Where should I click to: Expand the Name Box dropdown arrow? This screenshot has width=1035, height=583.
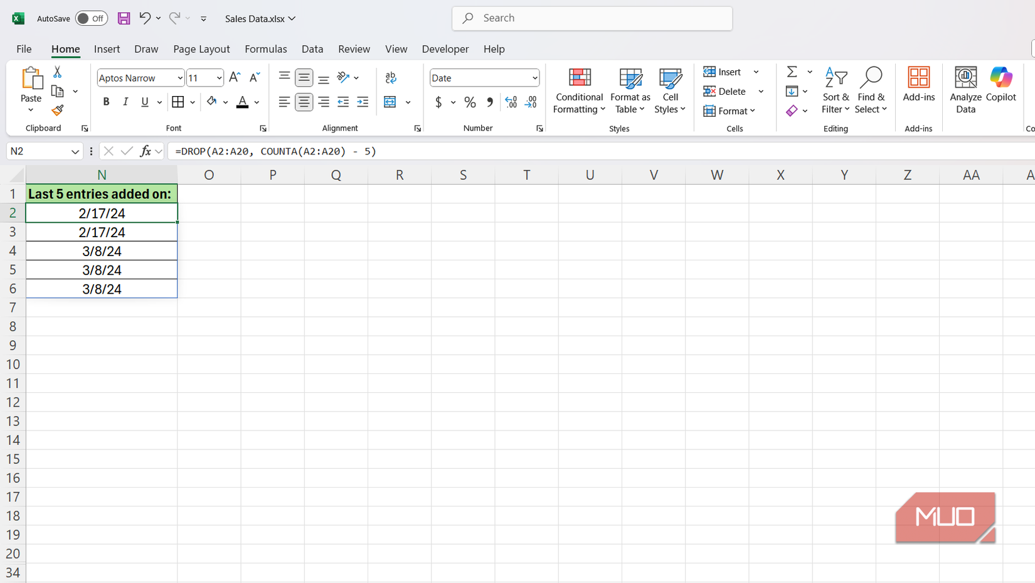click(75, 151)
